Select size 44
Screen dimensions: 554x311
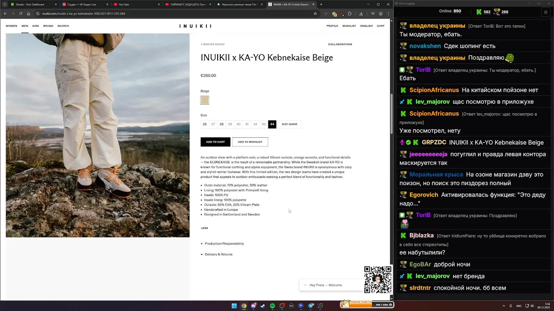(x=272, y=124)
